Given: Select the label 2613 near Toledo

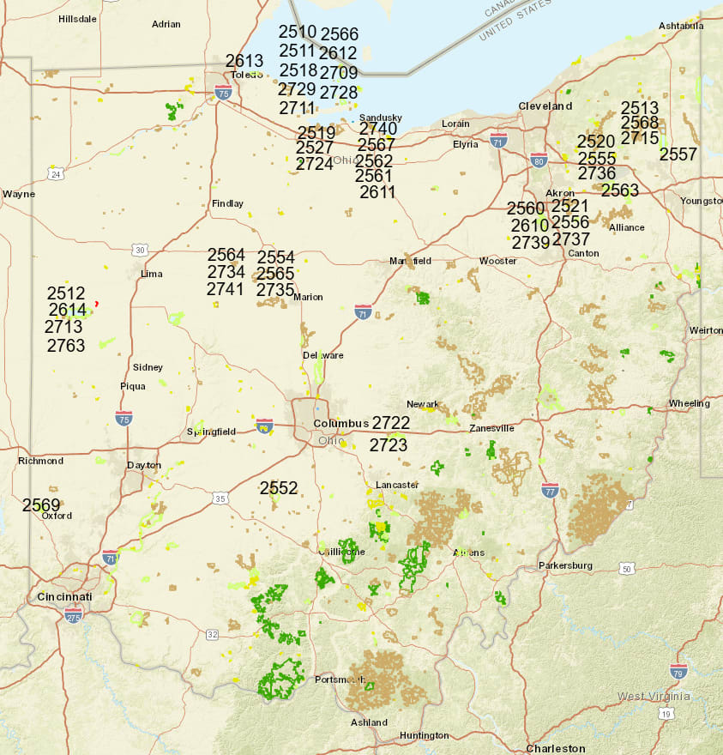Looking at the screenshot, I should [x=245, y=61].
